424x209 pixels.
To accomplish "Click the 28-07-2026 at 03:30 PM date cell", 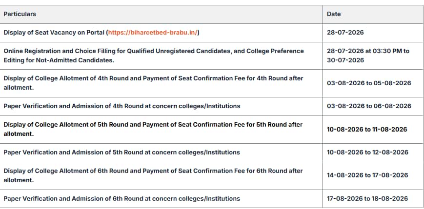I will click(x=368, y=56).
